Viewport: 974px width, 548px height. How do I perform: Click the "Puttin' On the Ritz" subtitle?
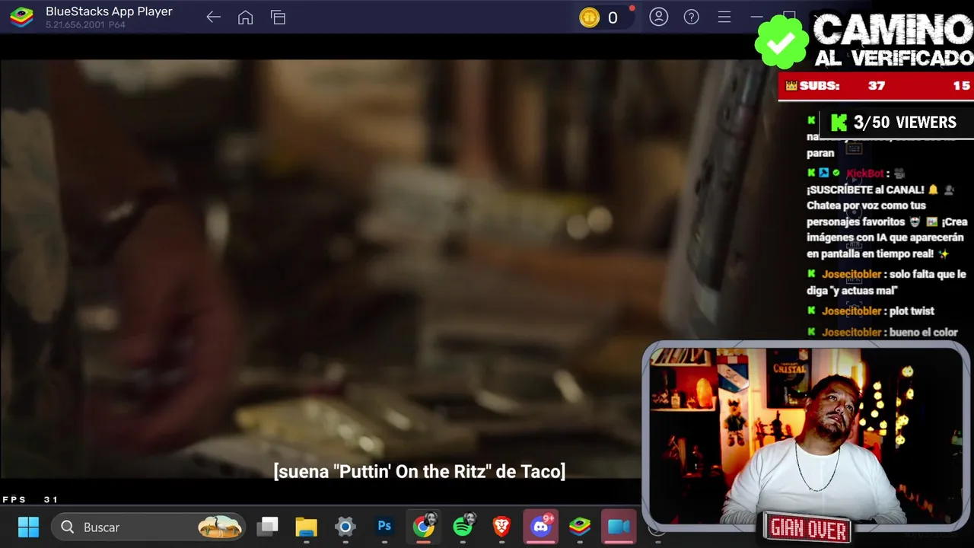[419, 471]
